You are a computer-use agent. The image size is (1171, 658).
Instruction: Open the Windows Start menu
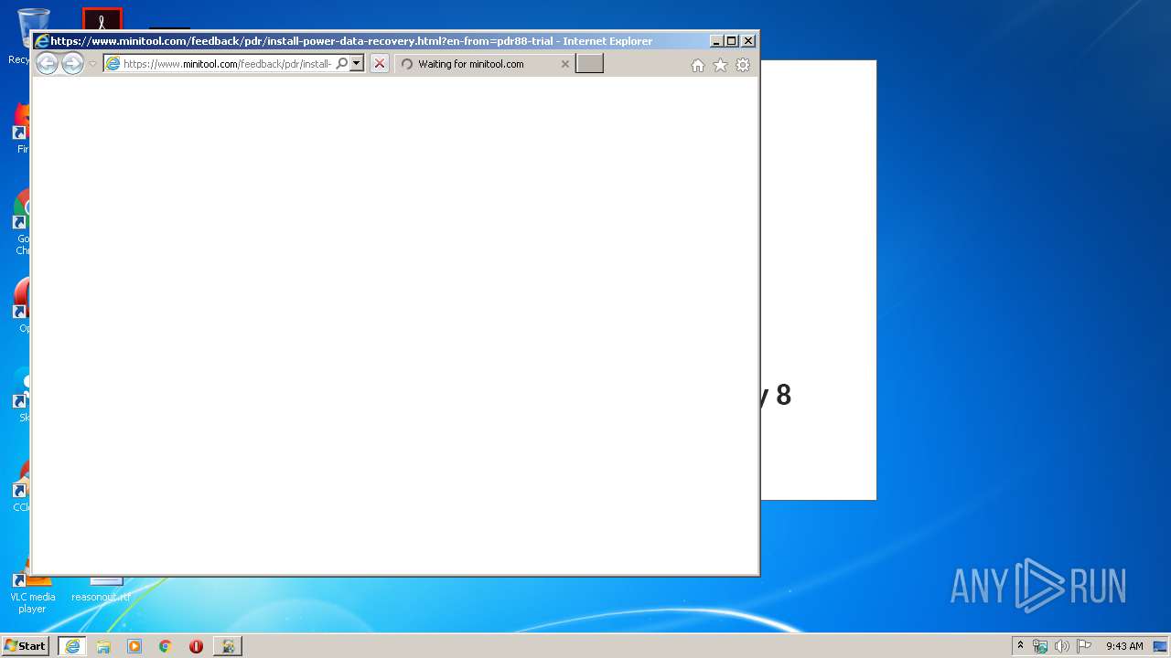click(26, 645)
